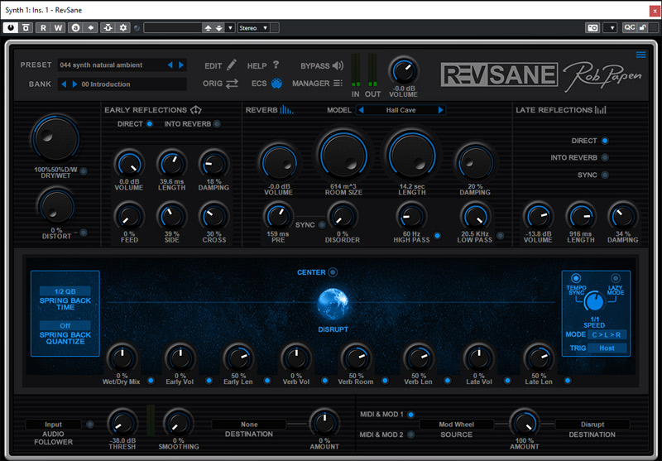This screenshot has height=461, width=662.
Task: Click the Reverb Room Size knob
Action: tap(342, 156)
